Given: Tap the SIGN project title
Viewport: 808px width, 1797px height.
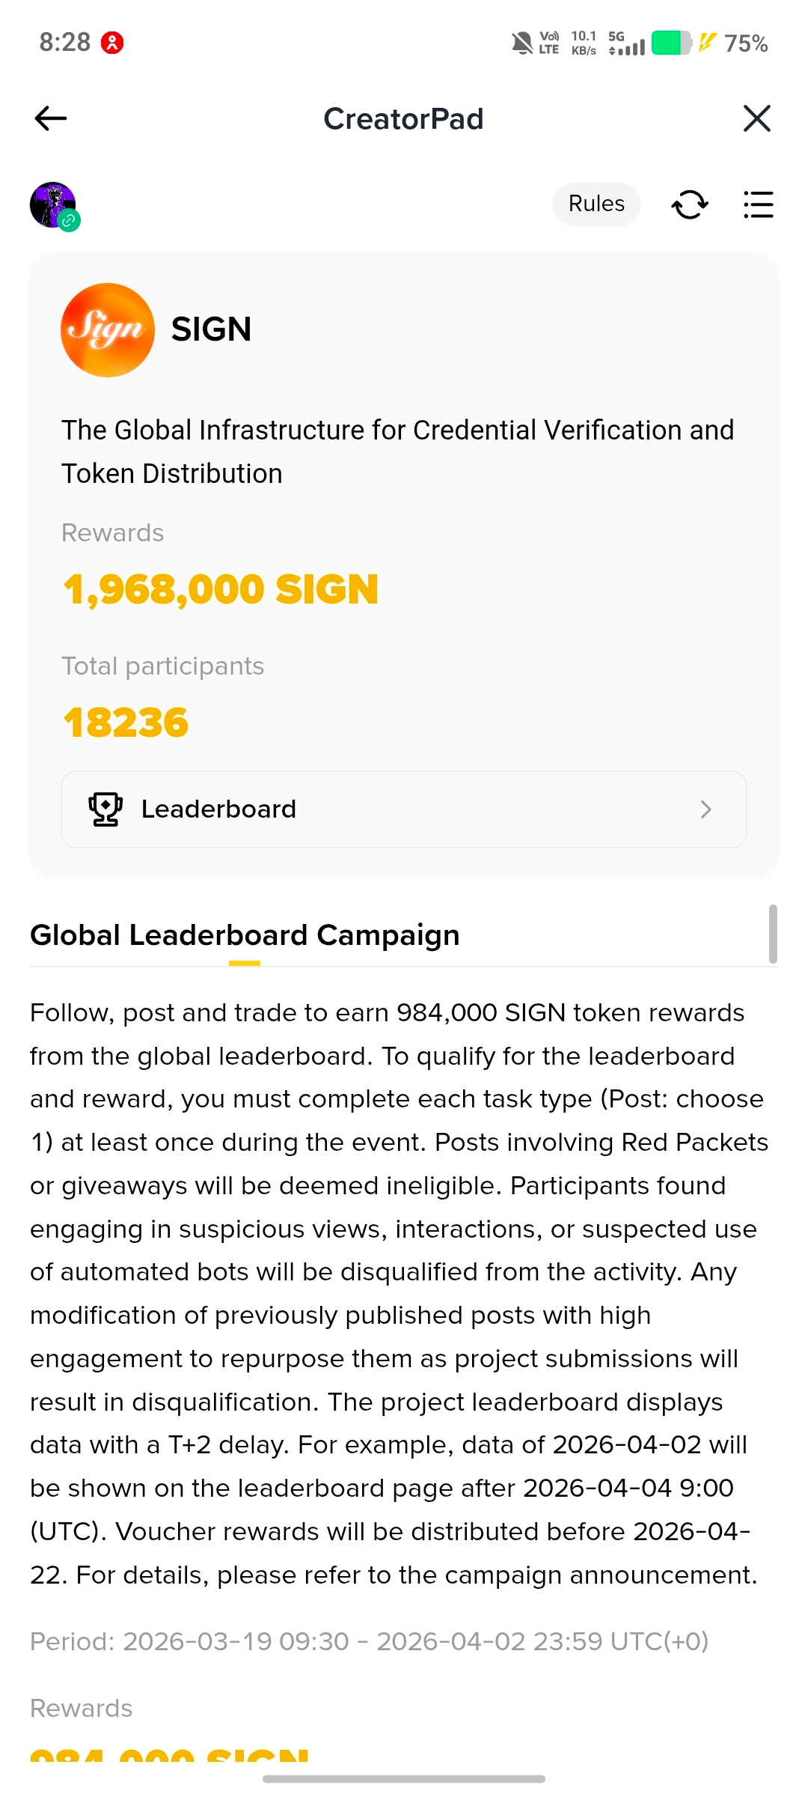Looking at the screenshot, I should coord(211,329).
